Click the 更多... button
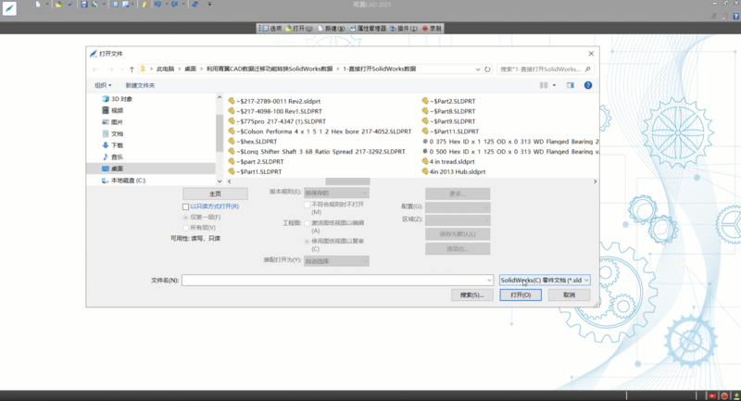The width and height of the screenshot is (741, 401). pos(458,194)
